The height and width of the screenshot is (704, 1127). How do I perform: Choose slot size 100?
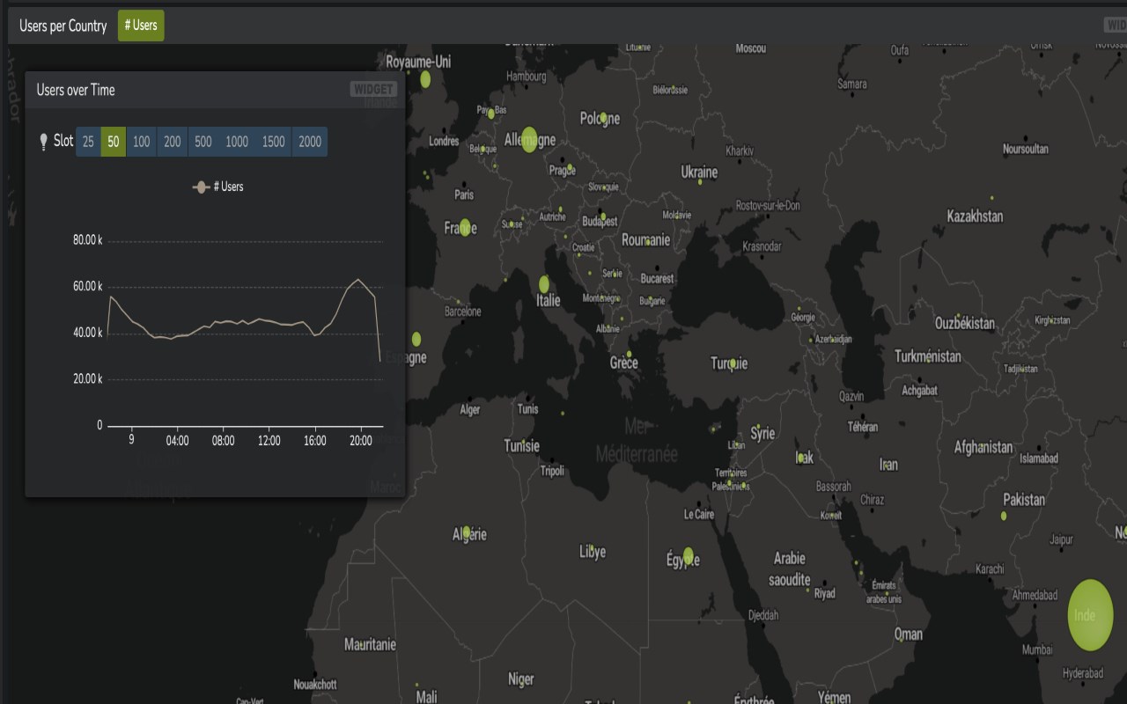click(142, 142)
